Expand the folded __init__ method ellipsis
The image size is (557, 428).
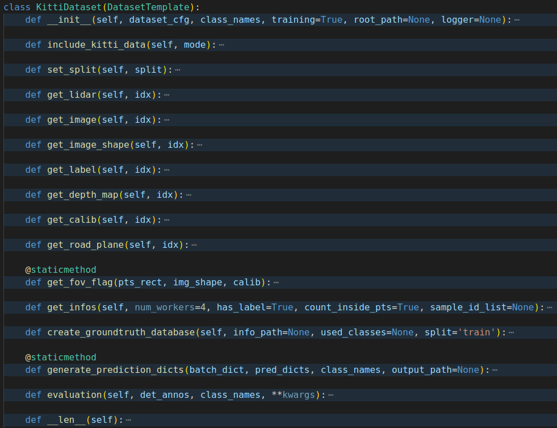(517, 20)
